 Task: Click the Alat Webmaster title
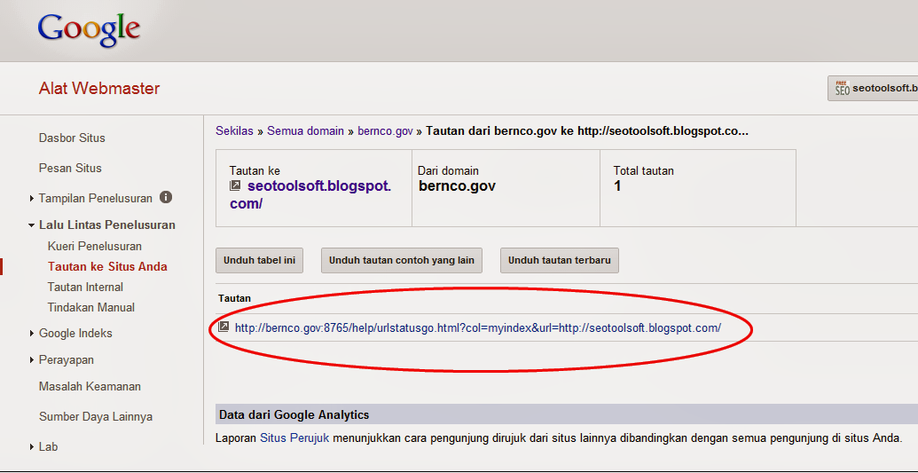point(99,89)
